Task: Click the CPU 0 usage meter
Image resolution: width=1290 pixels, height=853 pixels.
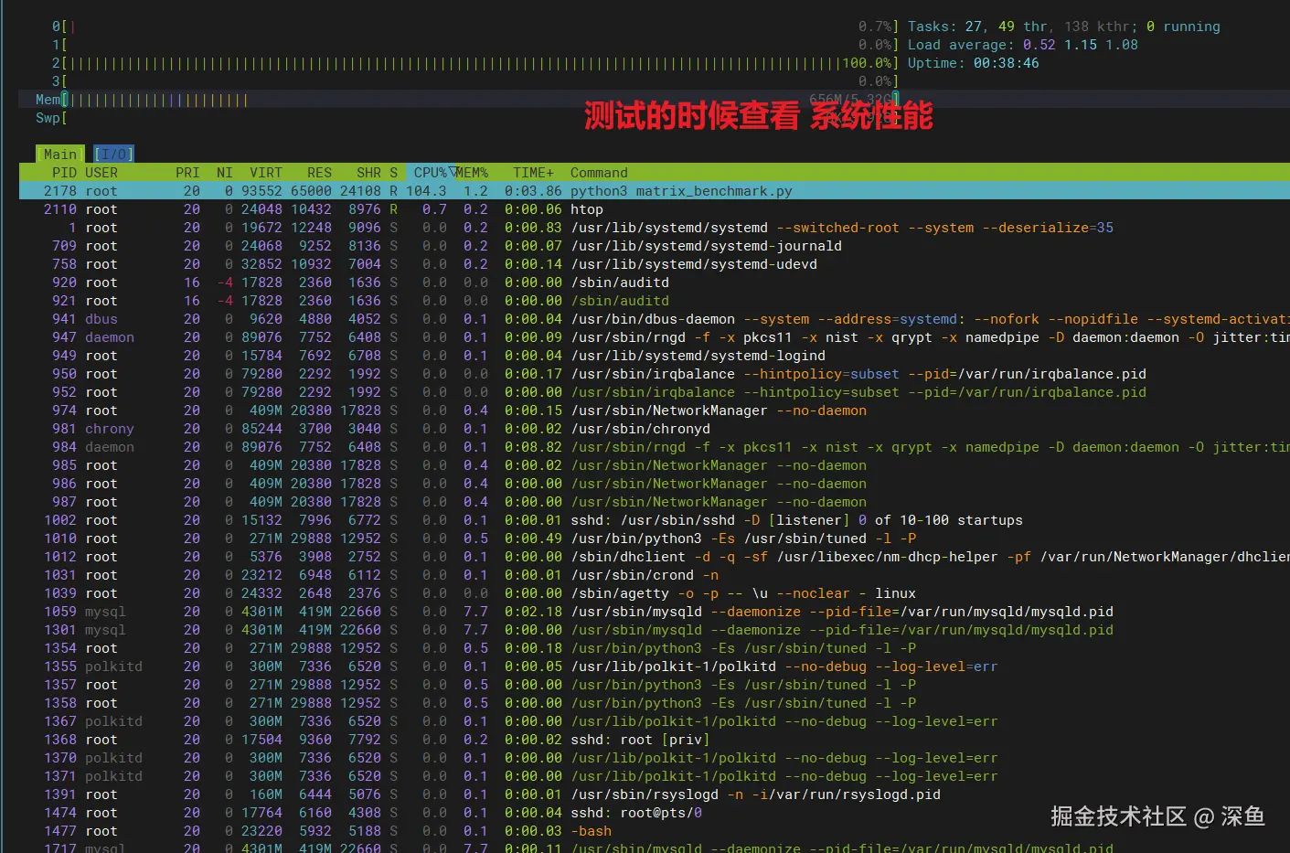Action: pyautogui.click(x=475, y=27)
